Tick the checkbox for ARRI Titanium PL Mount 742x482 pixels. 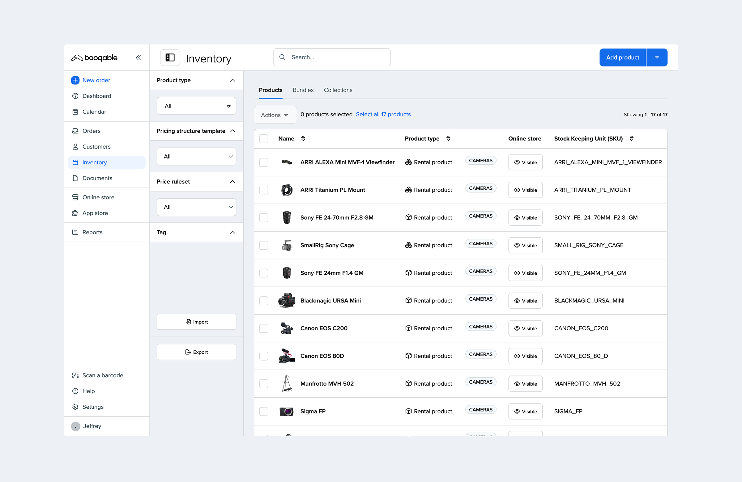pos(264,190)
